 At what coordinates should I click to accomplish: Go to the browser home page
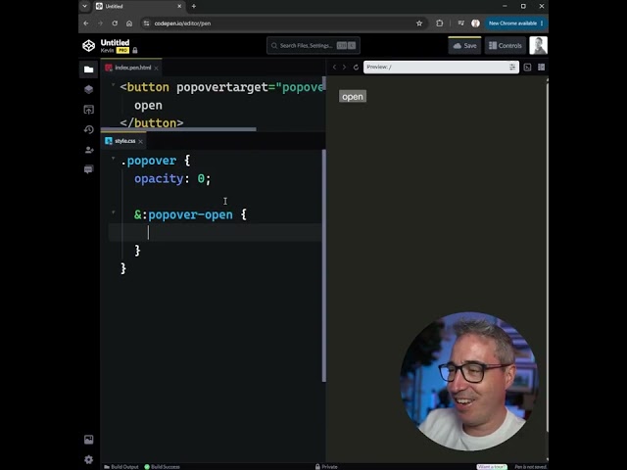129,23
